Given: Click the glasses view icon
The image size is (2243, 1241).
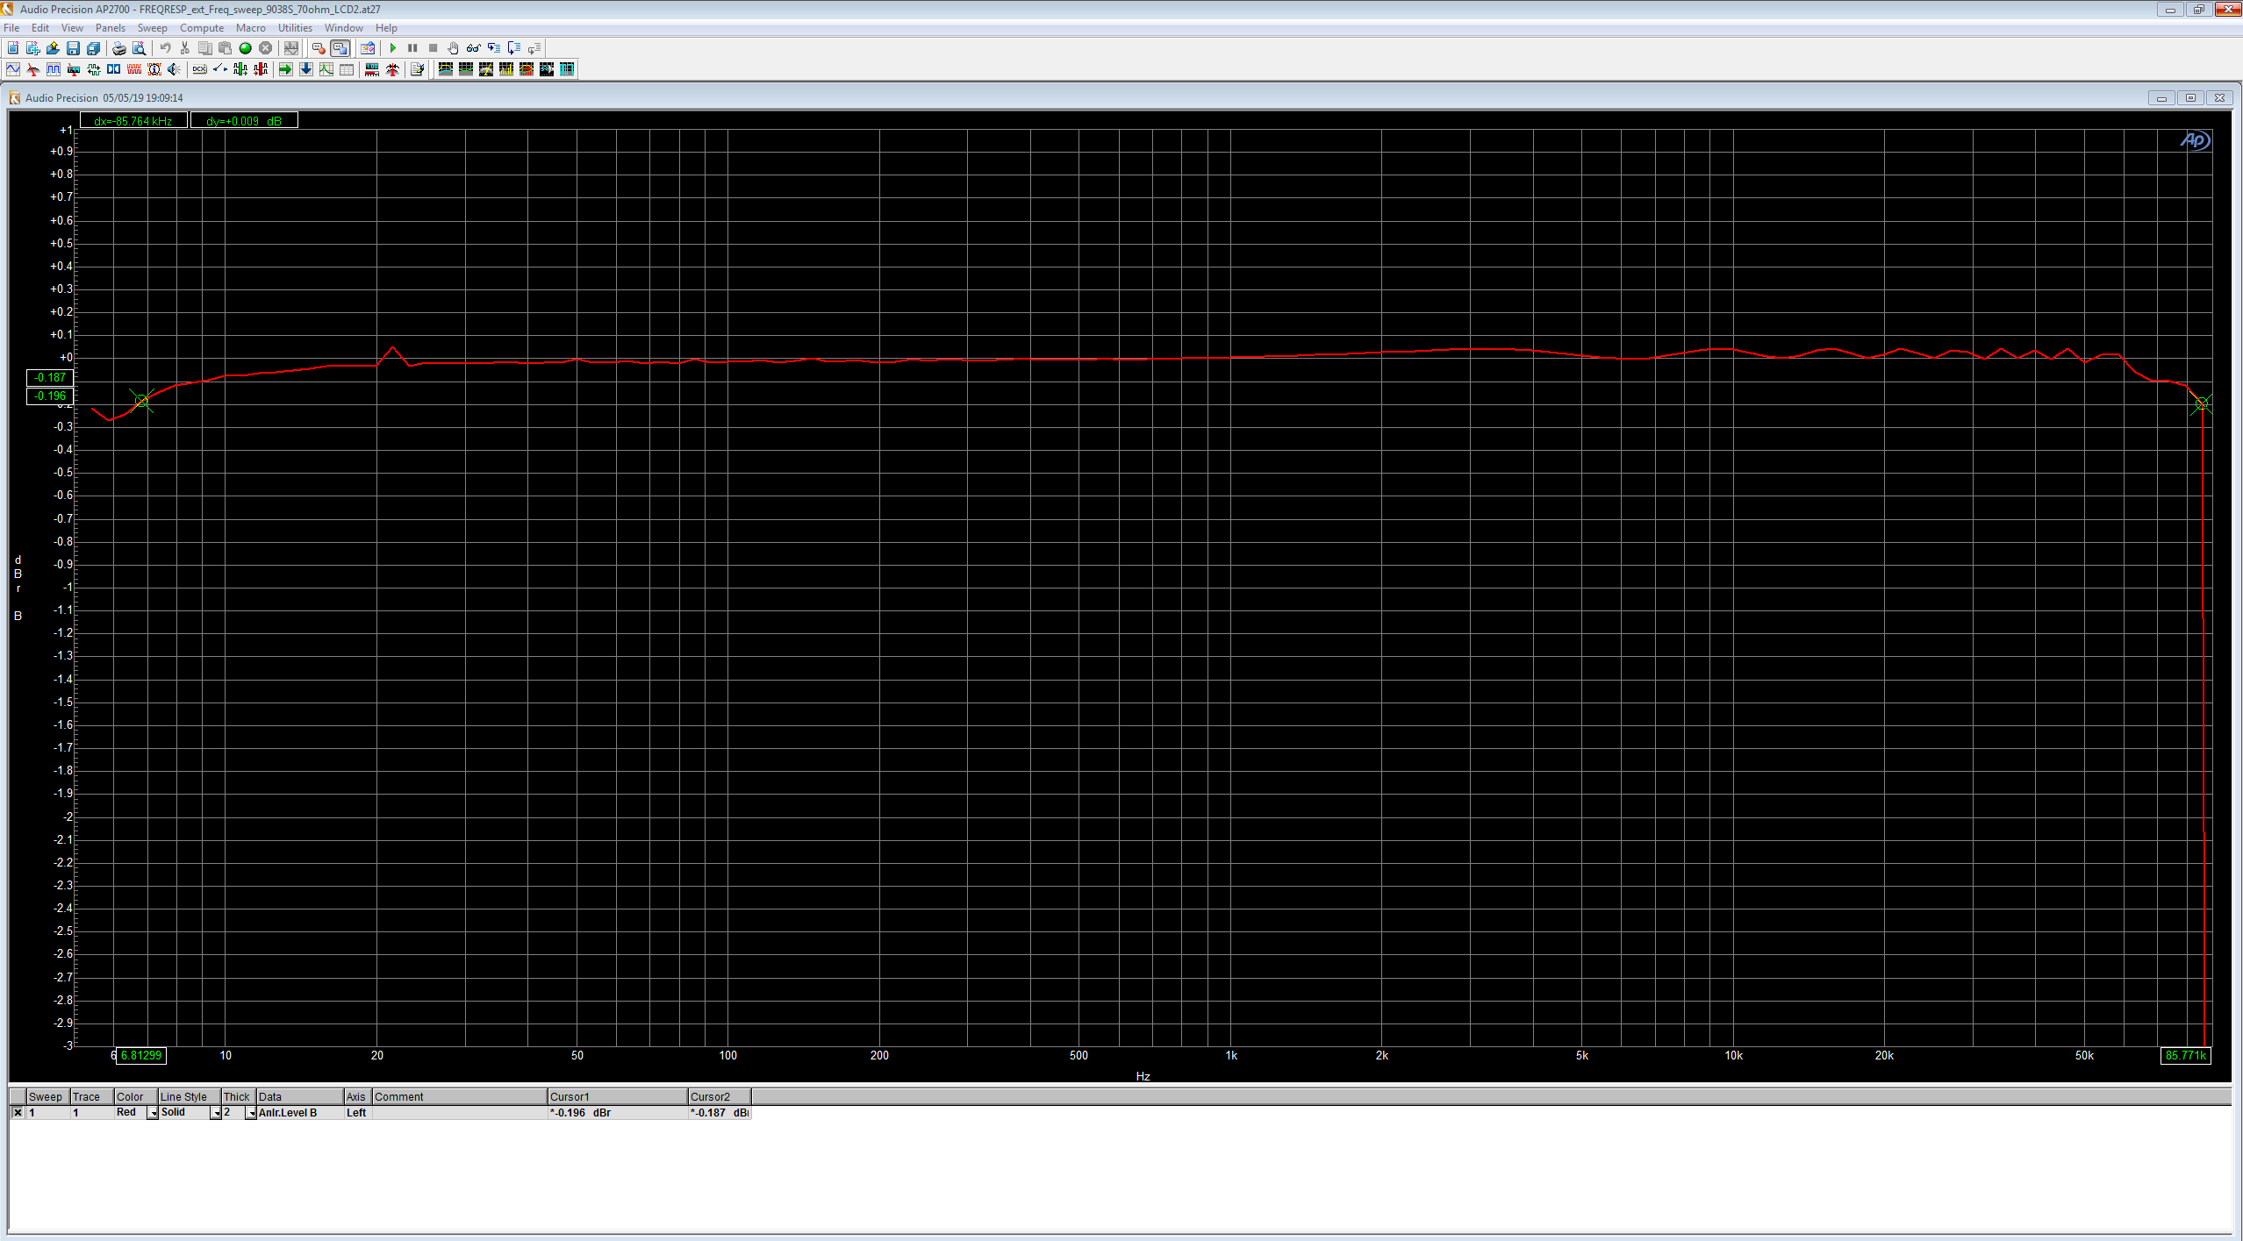Looking at the screenshot, I should (473, 48).
